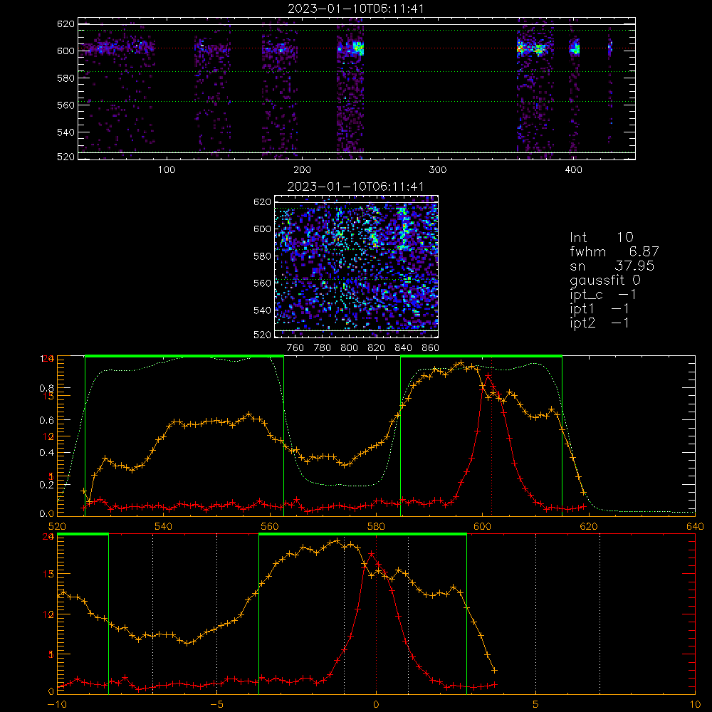Click the 'ipt_c -1' line
This screenshot has height=712, width=712.
click(x=603, y=295)
